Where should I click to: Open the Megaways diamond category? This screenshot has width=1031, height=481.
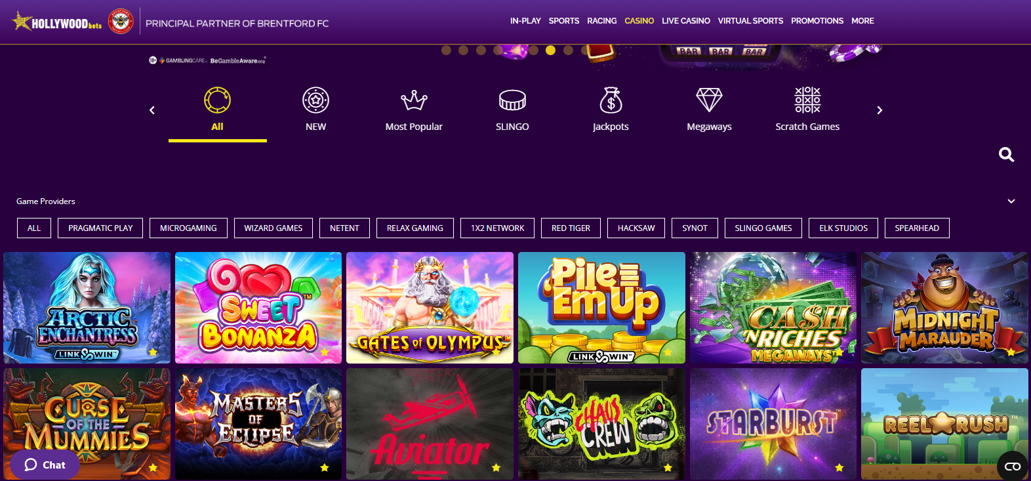click(709, 100)
